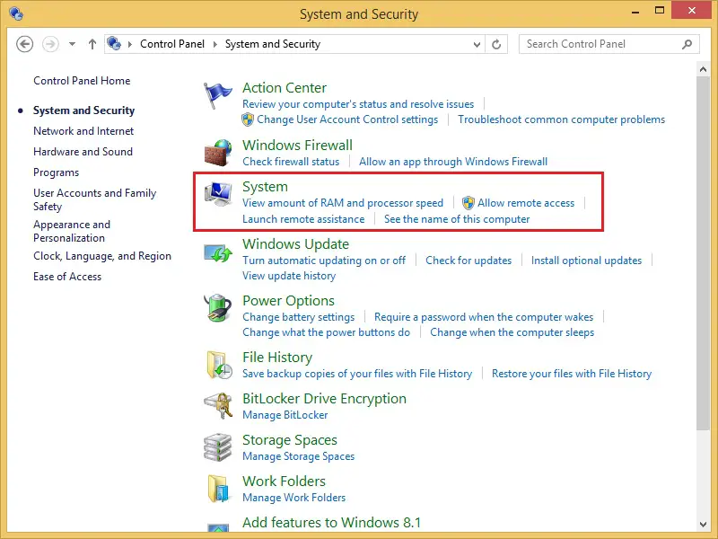
Task: Click the vertical scrollbar down arrow
Action: pyautogui.click(x=705, y=523)
